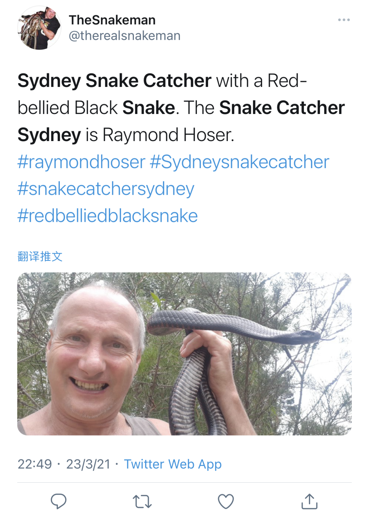
Task: Open the #raymondhoser hashtag
Action: 81,162
